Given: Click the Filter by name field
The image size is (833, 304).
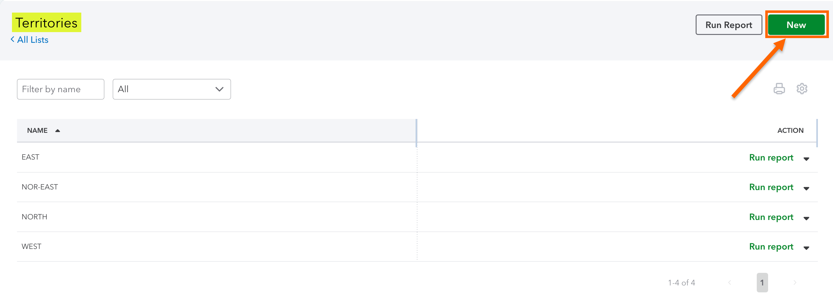Looking at the screenshot, I should [x=60, y=89].
